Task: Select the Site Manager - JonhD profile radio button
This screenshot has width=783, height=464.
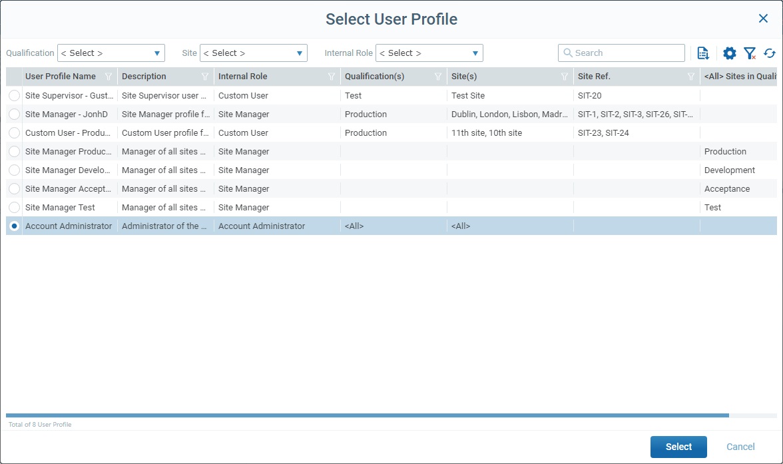Action: pyautogui.click(x=14, y=114)
